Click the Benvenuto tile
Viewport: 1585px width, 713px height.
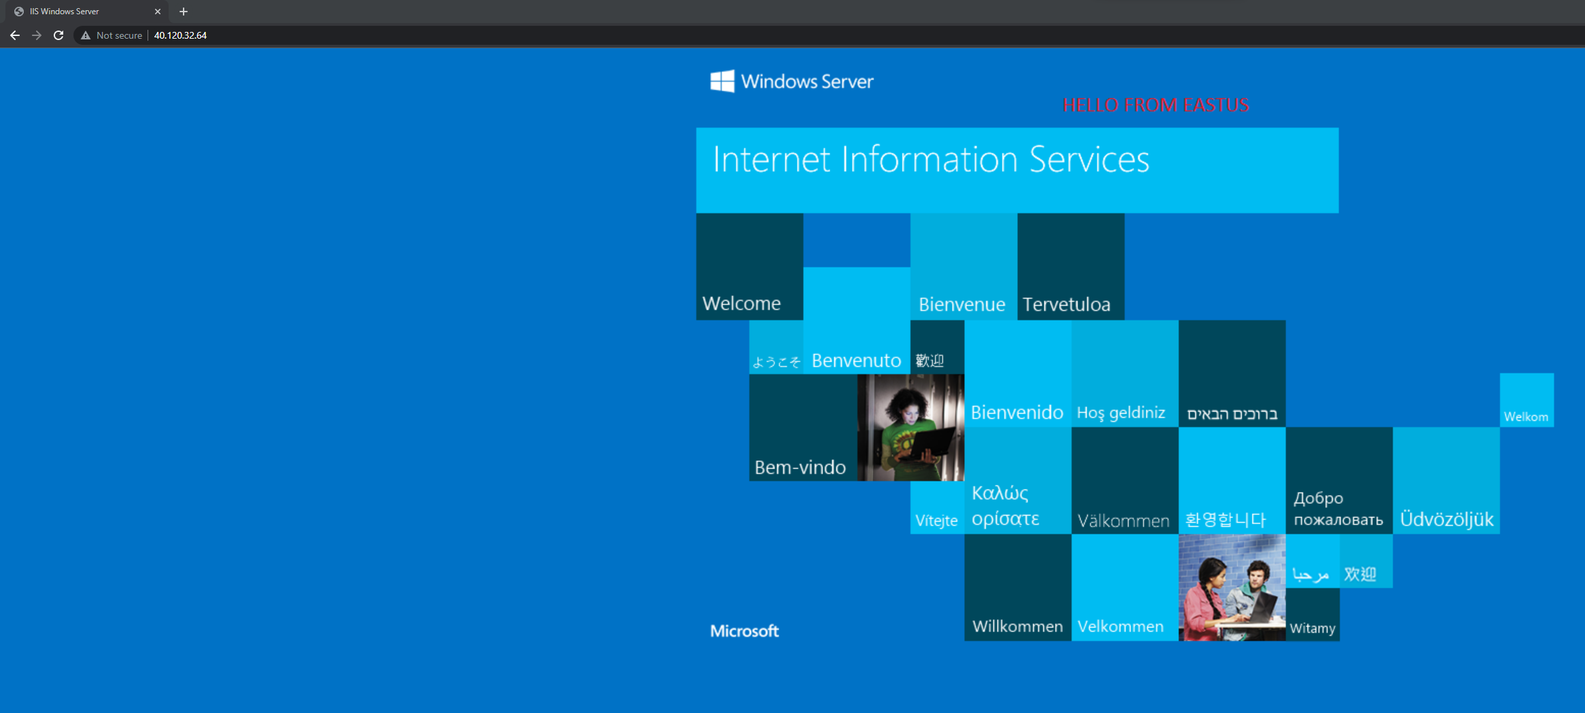click(857, 321)
